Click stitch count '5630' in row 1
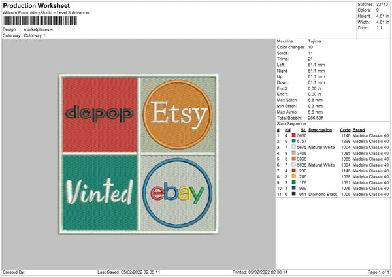This screenshot has width=392, height=277. click(302, 135)
